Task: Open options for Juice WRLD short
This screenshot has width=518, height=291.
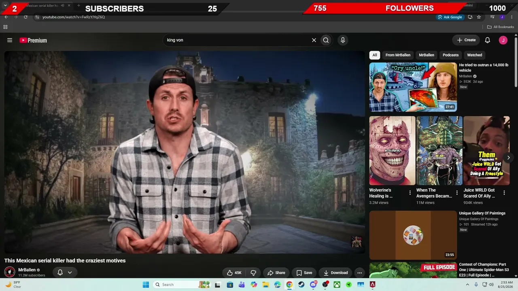Action: pyautogui.click(x=504, y=193)
